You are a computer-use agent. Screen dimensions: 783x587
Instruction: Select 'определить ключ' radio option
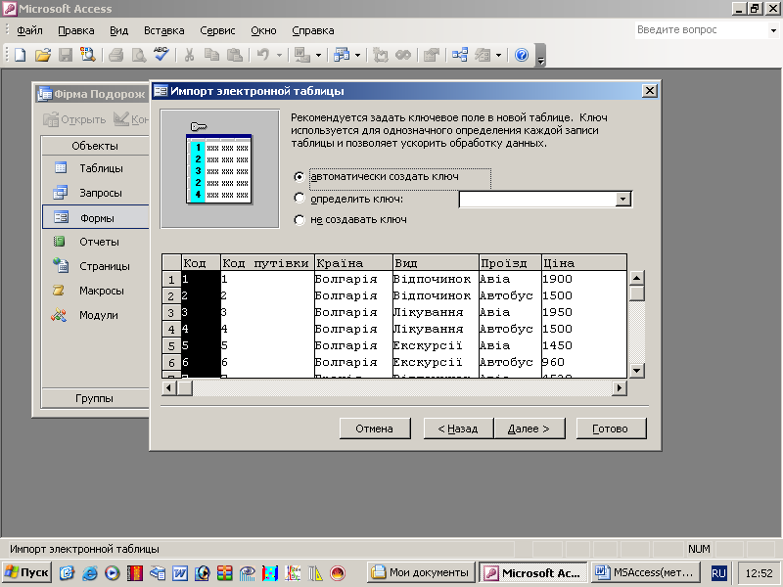299,199
